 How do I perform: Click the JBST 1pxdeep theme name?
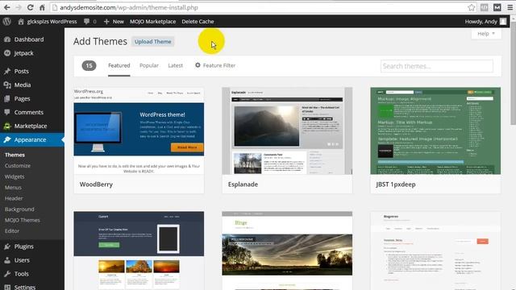[x=396, y=184]
